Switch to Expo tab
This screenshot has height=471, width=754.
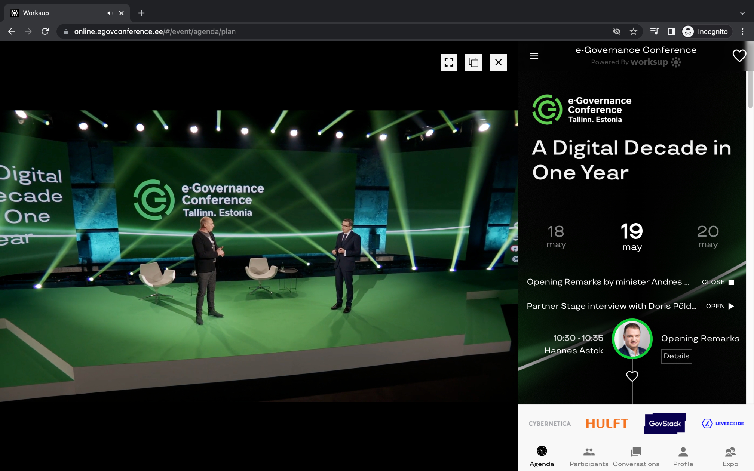(x=730, y=456)
